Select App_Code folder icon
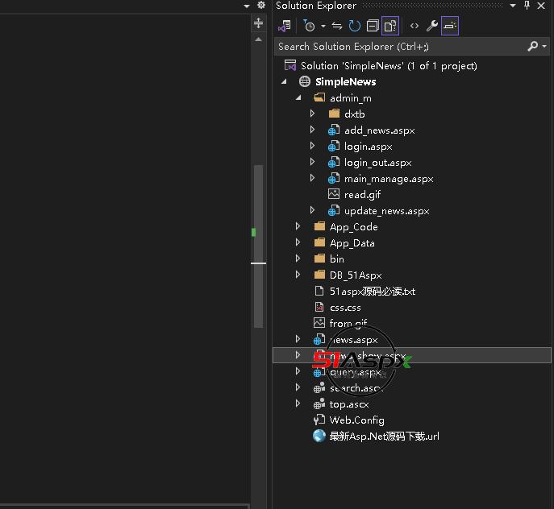 [319, 226]
